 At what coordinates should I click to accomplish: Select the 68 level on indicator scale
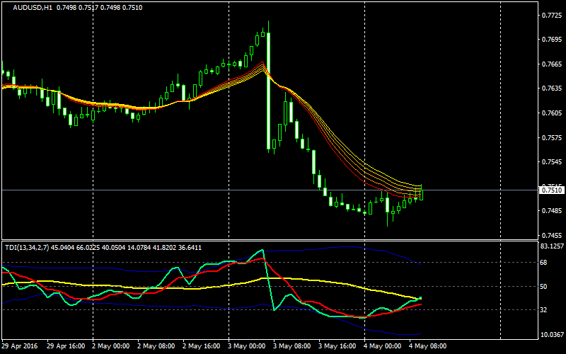point(545,263)
